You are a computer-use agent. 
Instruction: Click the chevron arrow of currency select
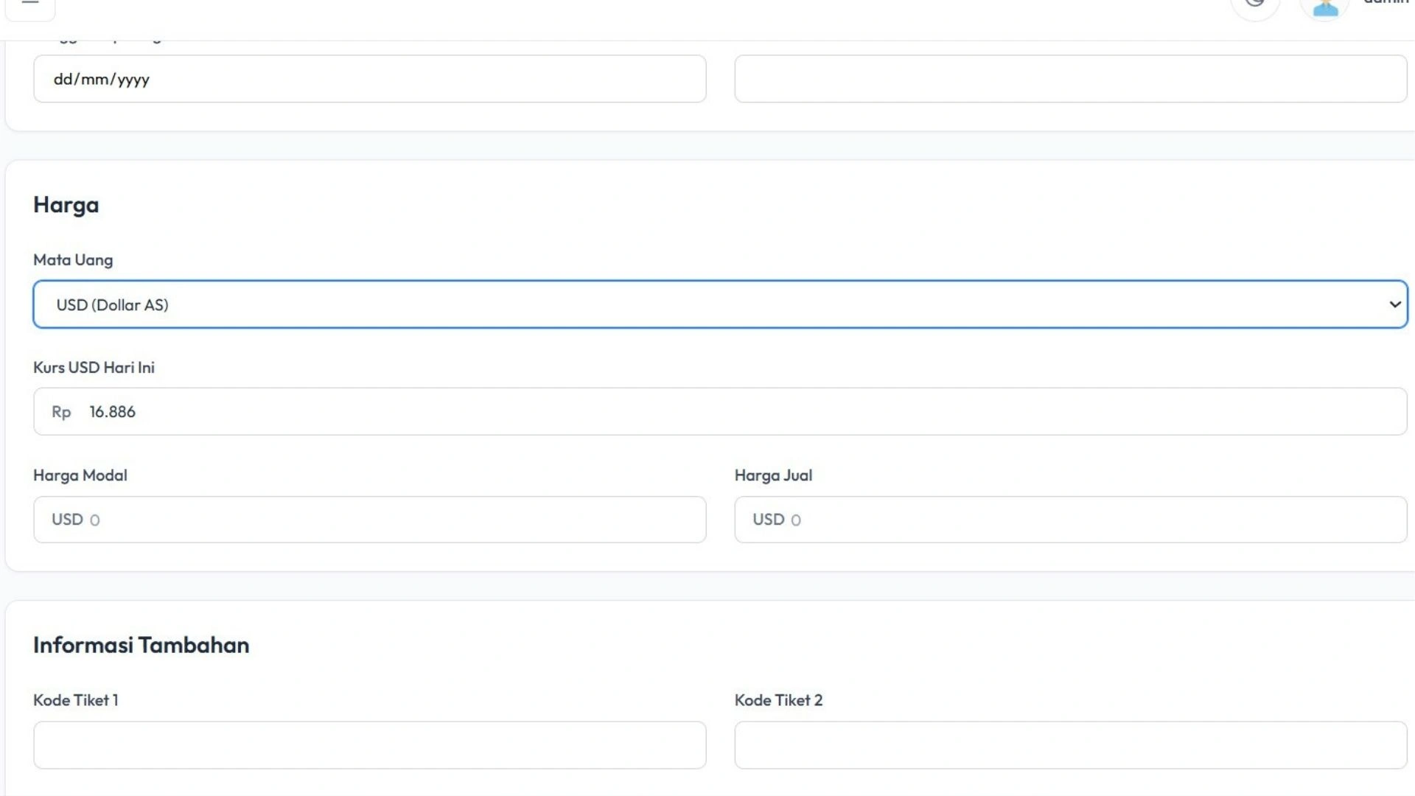point(1394,304)
